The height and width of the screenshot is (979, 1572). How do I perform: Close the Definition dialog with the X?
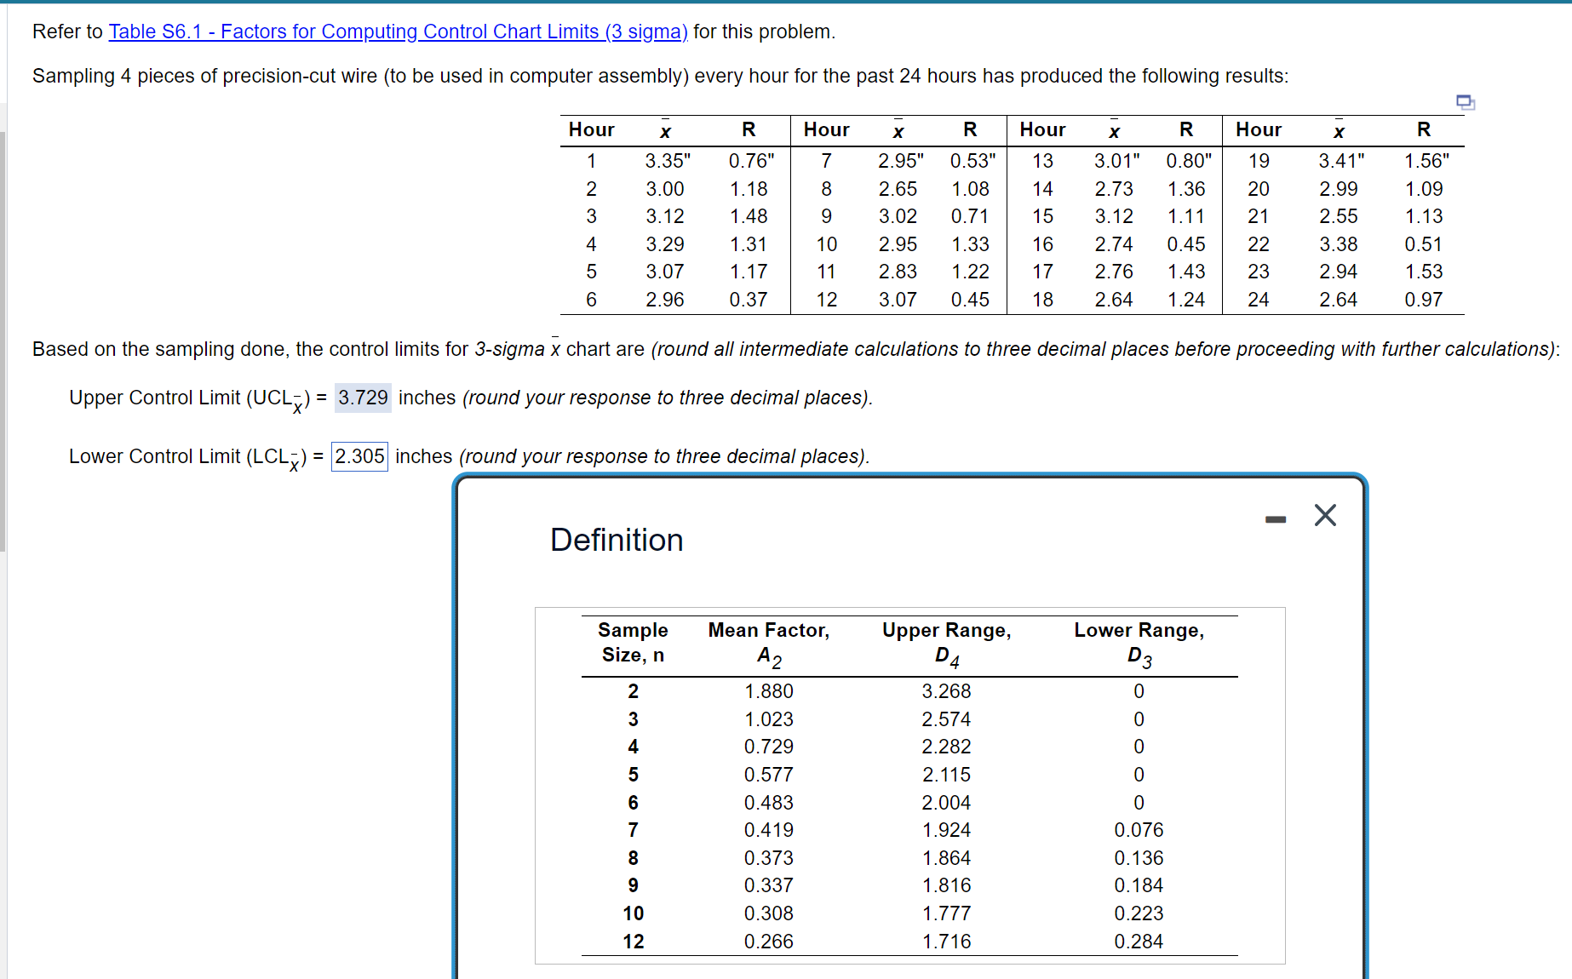pyautogui.click(x=1325, y=515)
